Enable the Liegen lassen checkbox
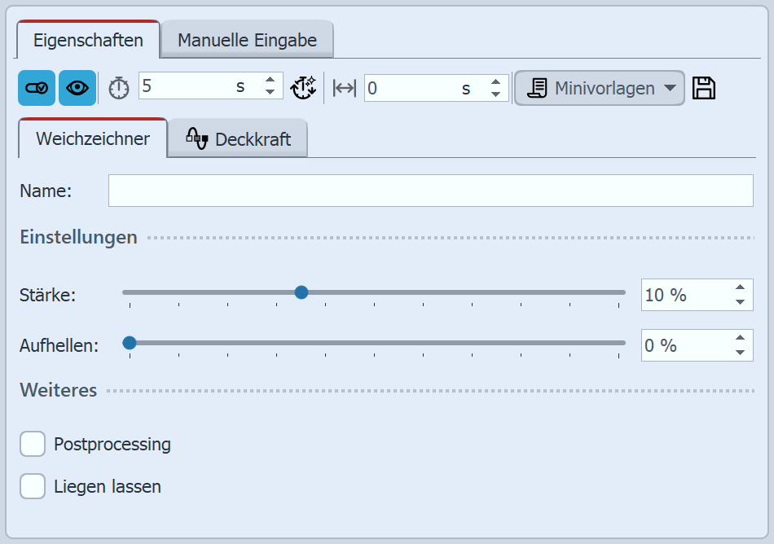 click(33, 487)
